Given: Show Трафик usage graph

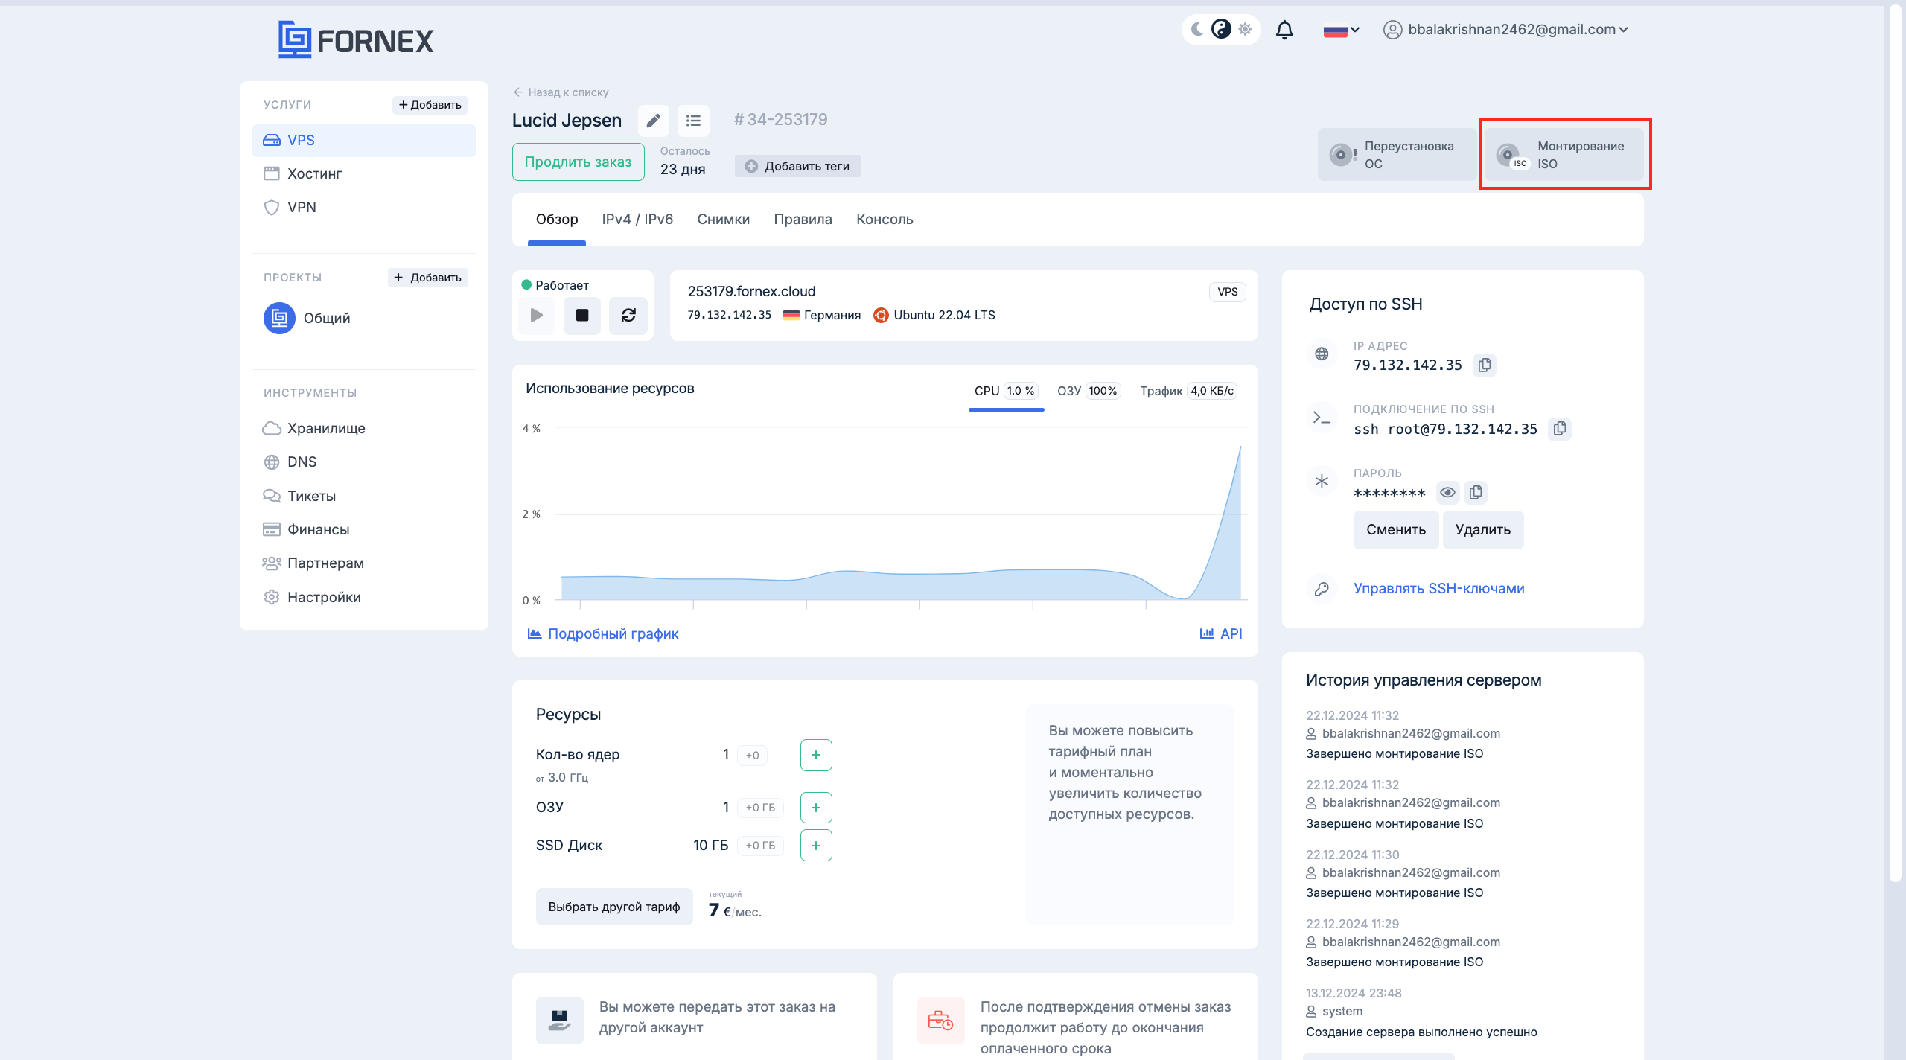Looking at the screenshot, I should point(1188,392).
